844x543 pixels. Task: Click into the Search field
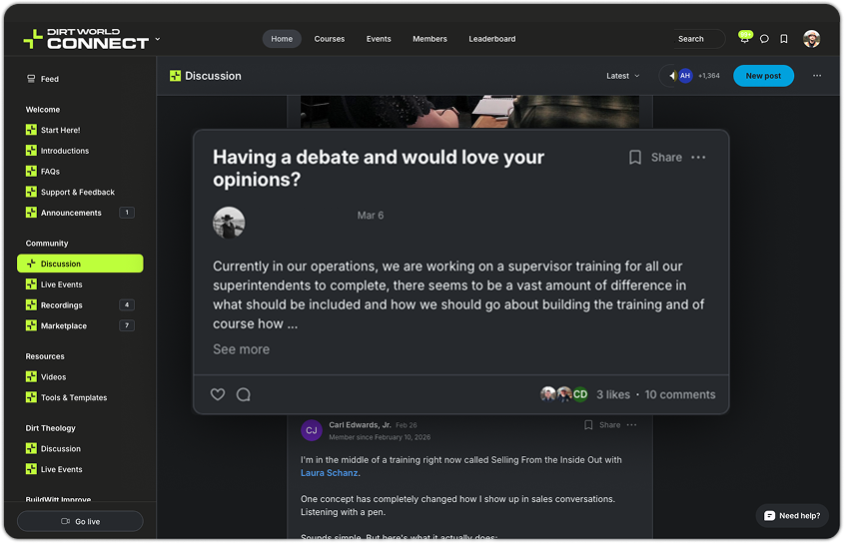[x=698, y=39]
